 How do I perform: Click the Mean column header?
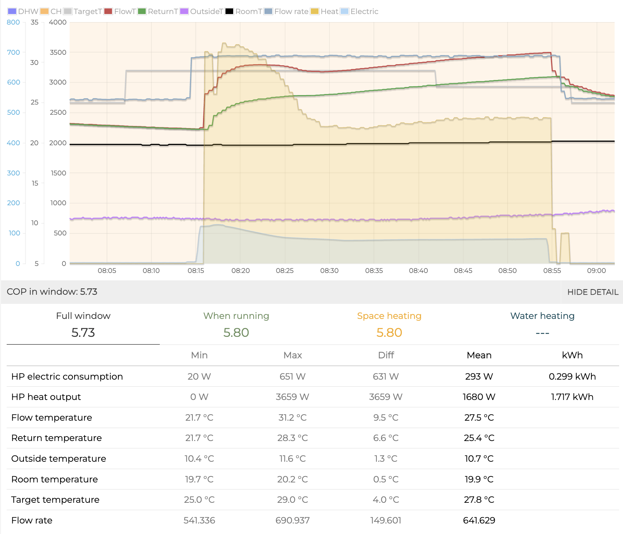479,355
